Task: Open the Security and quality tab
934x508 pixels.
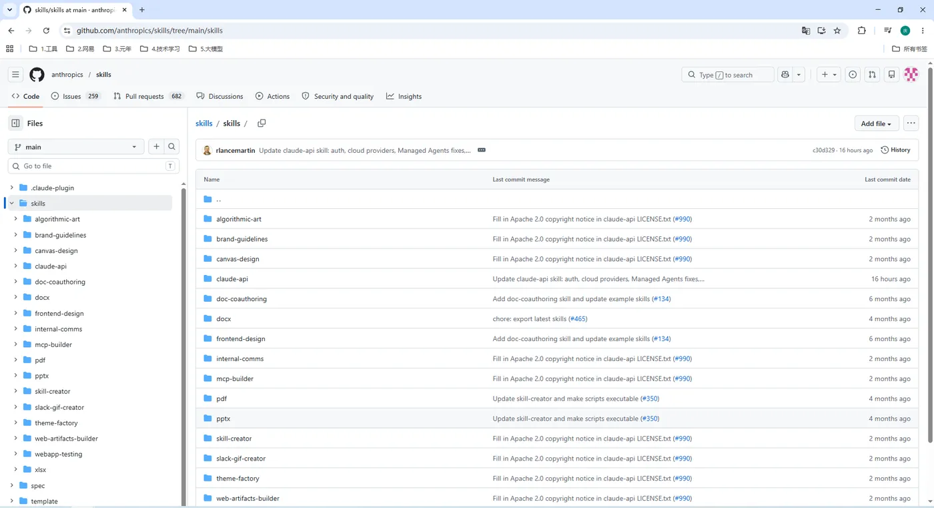Action: (338, 96)
